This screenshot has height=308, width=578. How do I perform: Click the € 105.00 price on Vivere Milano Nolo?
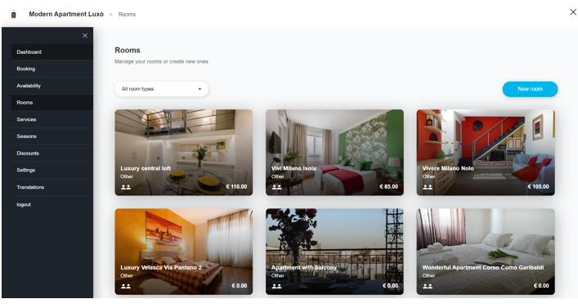pos(538,187)
